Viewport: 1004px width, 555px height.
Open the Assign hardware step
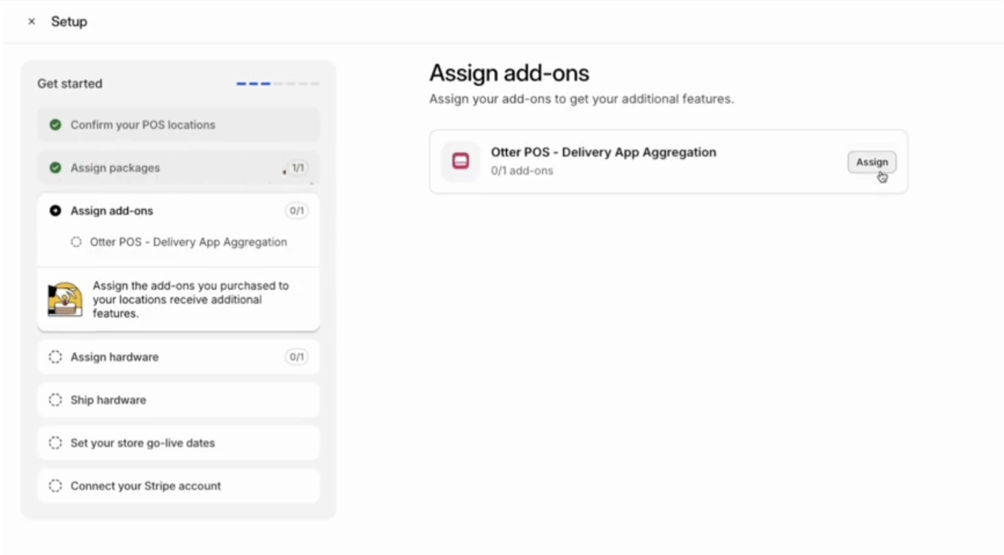tap(179, 357)
